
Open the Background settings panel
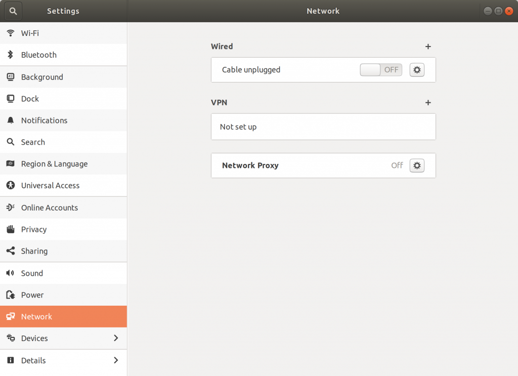pos(42,77)
